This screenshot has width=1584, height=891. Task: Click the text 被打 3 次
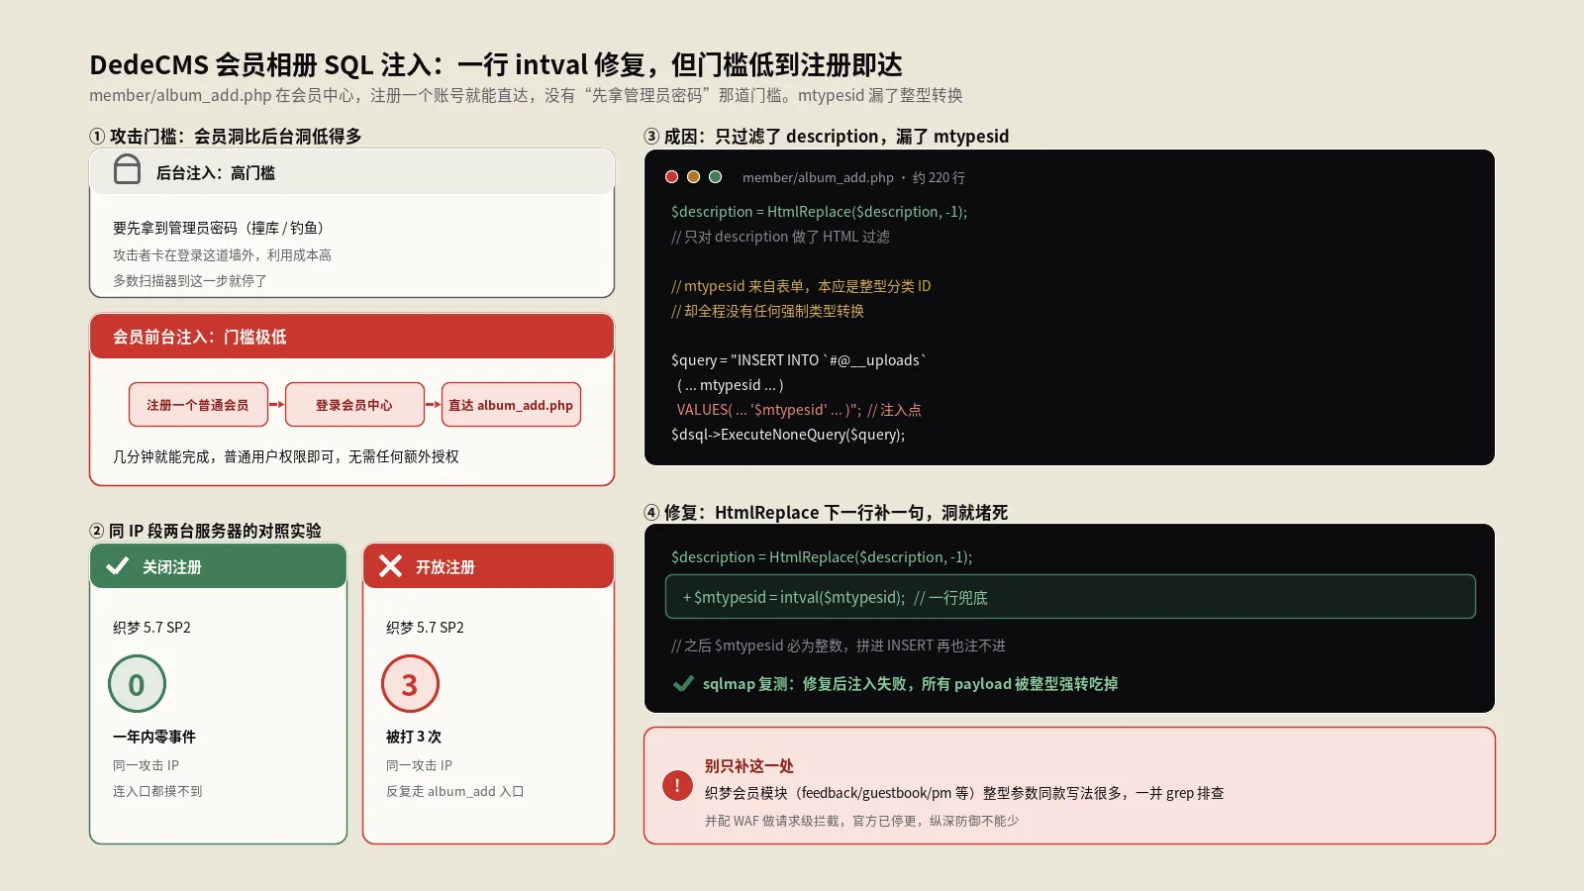pos(414,737)
